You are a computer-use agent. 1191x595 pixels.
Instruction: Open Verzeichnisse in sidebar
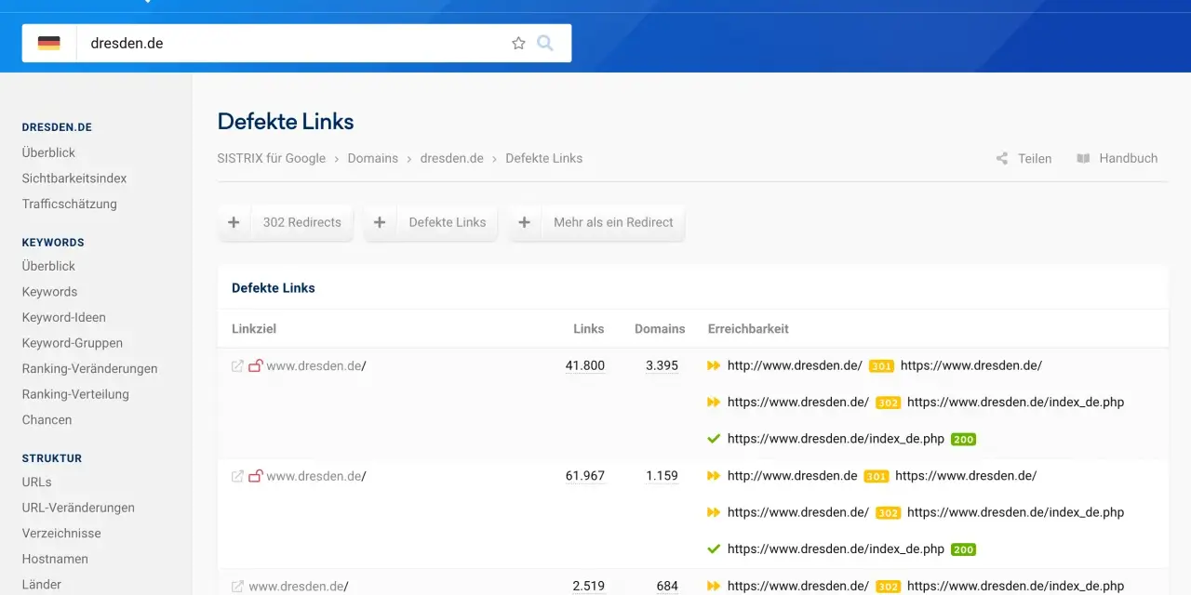click(x=62, y=534)
